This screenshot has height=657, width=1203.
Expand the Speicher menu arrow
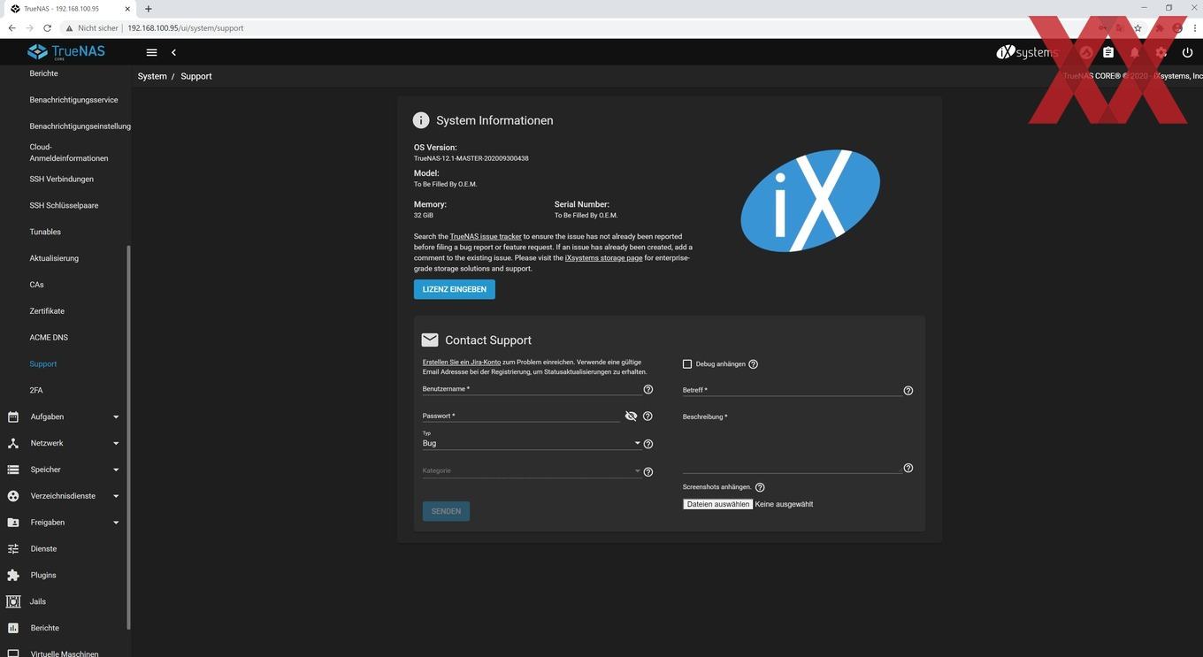[116, 470]
